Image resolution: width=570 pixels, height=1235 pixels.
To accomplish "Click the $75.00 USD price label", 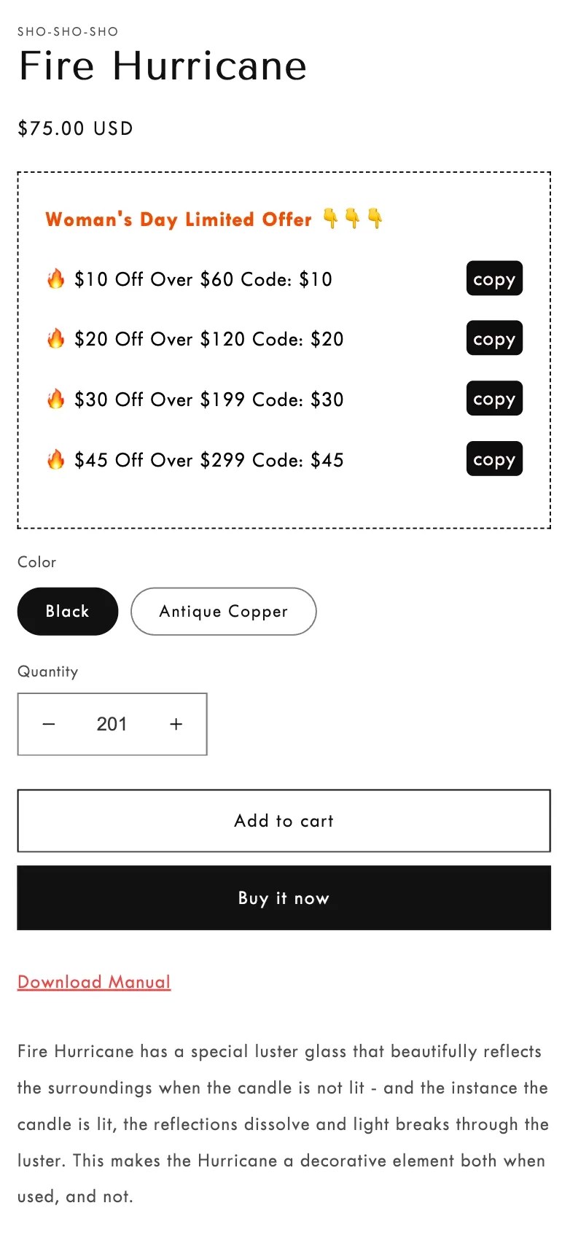I will (x=75, y=128).
